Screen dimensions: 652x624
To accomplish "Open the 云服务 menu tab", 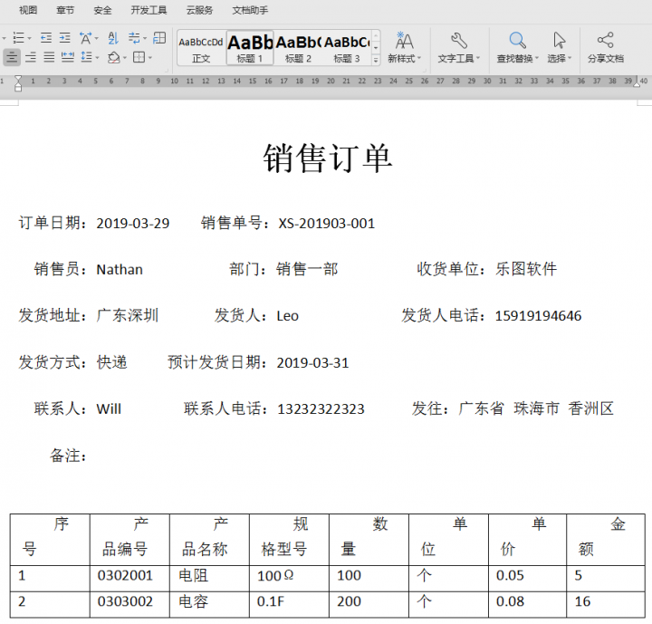I will [199, 10].
